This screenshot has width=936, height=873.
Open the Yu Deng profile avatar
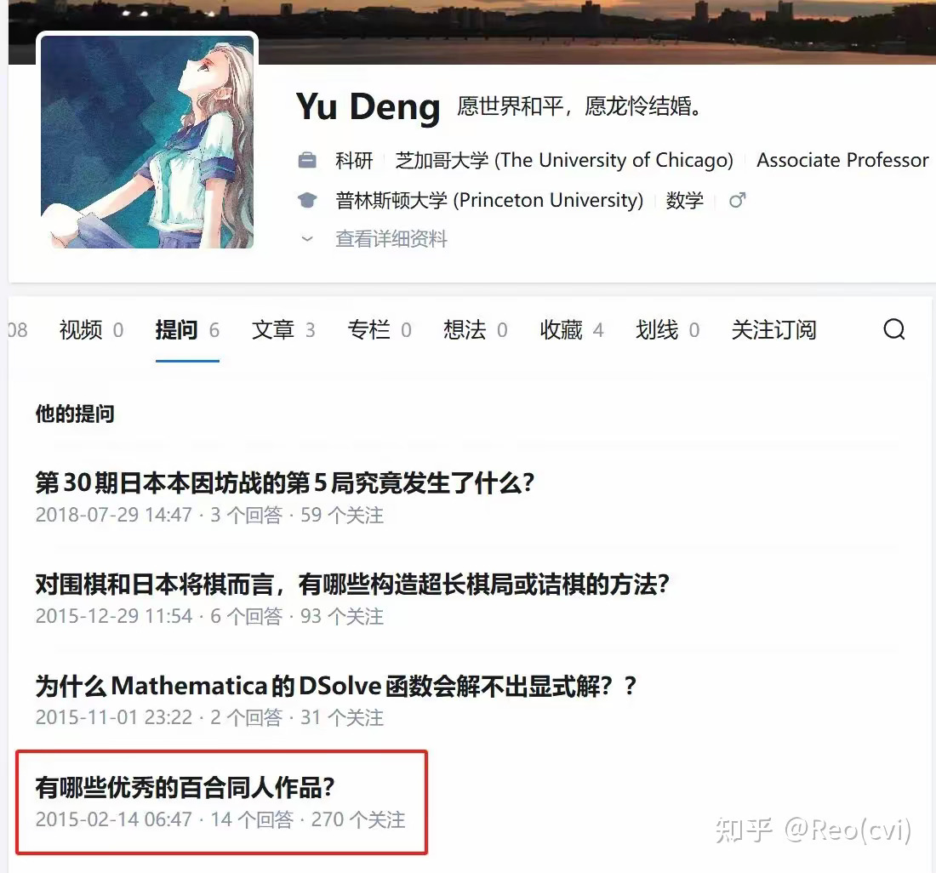147,141
